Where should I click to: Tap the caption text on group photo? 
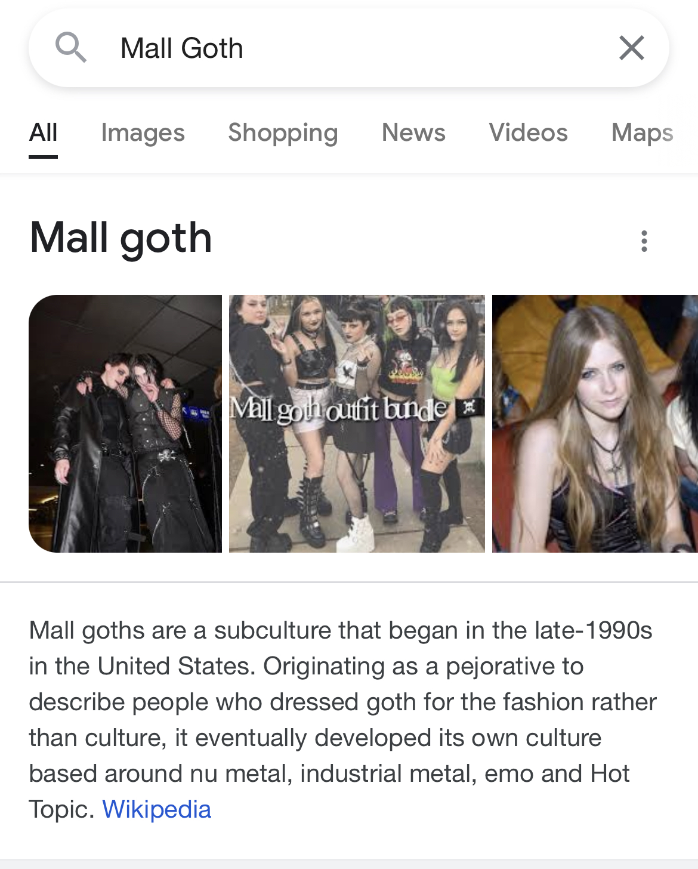point(339,409)
